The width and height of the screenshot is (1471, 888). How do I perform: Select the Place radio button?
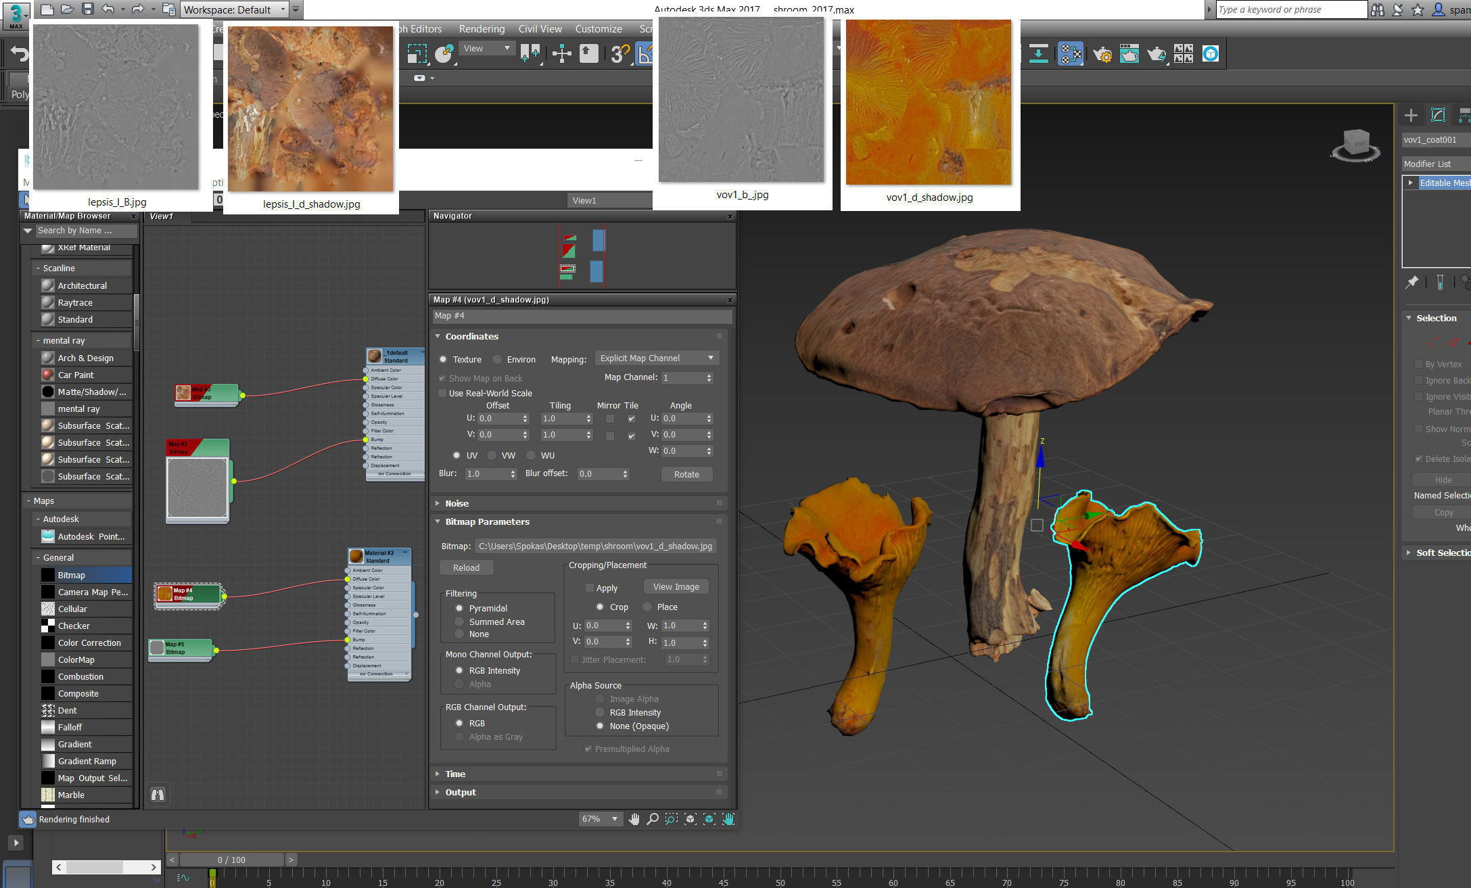[647, 607]
